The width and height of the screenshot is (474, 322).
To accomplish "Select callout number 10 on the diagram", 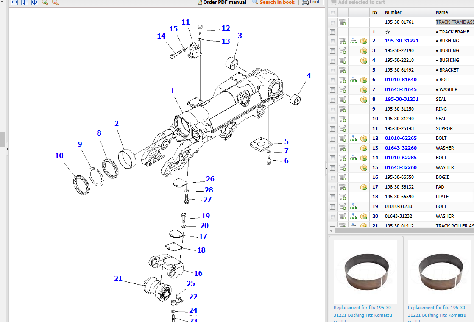I will click(59, 155).
